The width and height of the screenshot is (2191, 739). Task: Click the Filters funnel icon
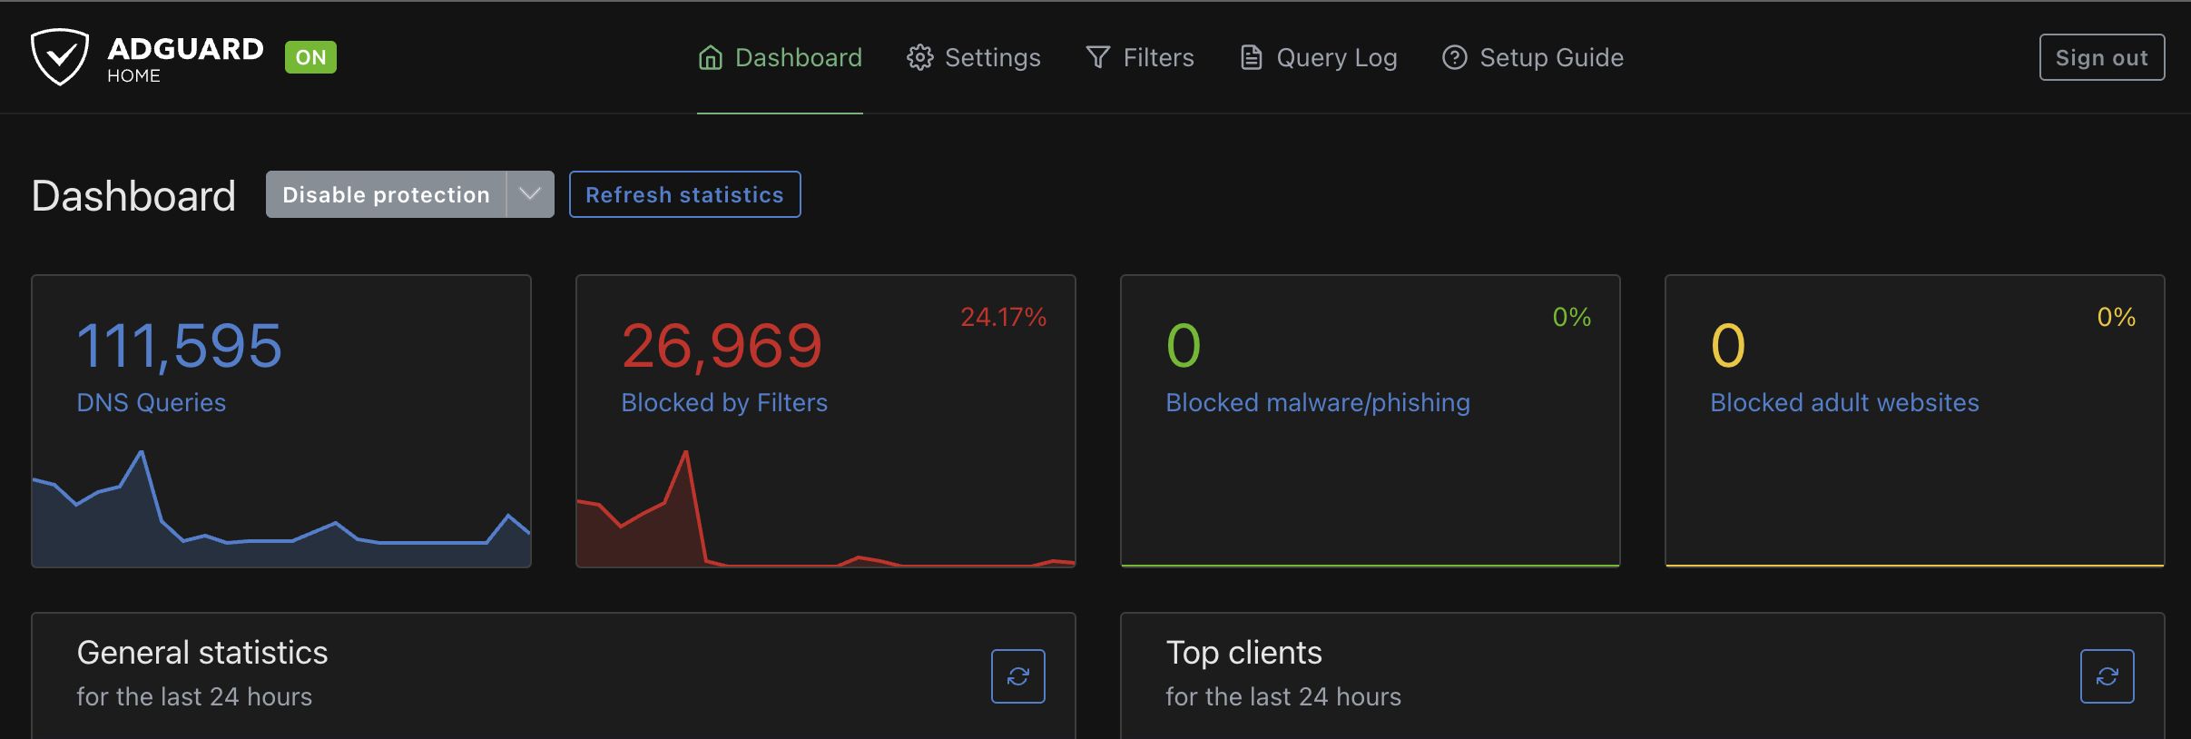click(1097, 58)
